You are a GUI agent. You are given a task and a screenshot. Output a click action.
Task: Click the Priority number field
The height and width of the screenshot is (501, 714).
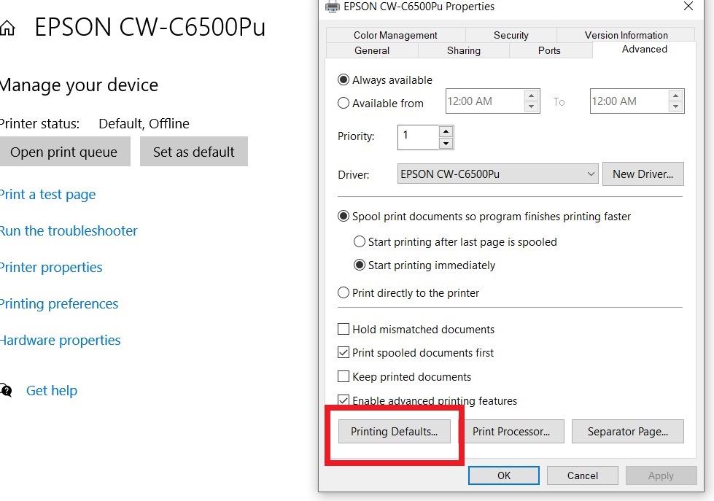coord(418,137)
